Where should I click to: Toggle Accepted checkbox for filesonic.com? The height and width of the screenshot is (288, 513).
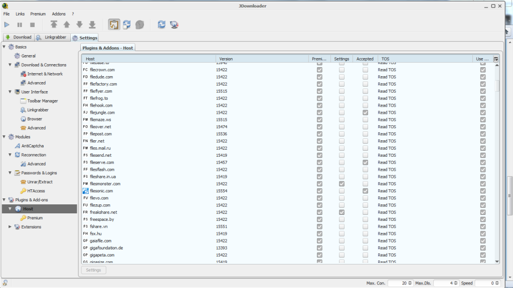[365, 191]
